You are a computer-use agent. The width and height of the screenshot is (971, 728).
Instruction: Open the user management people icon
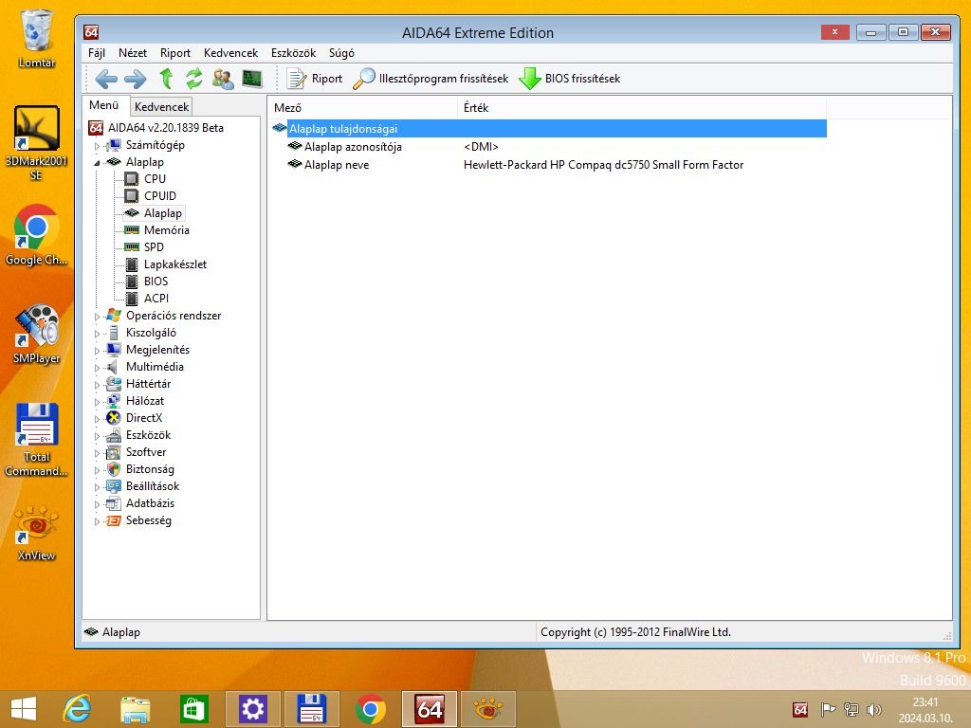[x=223, y=79]
